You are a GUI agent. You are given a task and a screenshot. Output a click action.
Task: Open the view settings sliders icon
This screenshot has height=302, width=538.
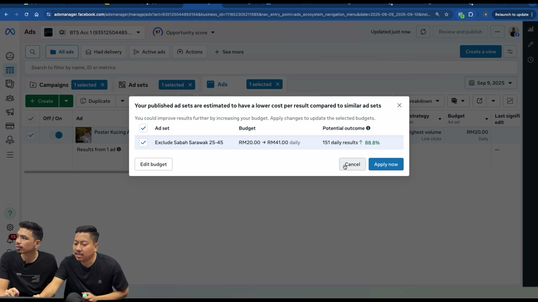tap(510, 52)
